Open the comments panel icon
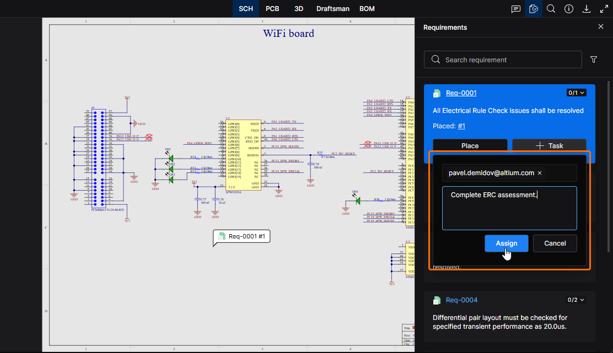Screen dimensions: 613x353 pyautogui.click(x=516, y=9)
